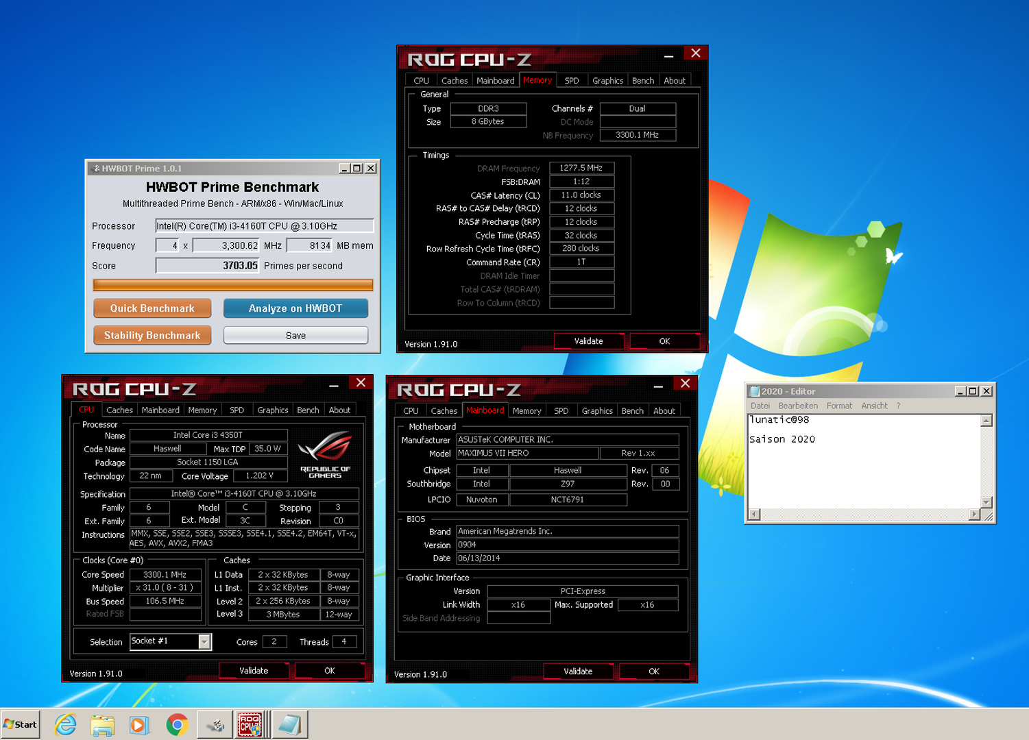
Task: Switch to SPD tab in Memory window
Action: coord(572,81)
